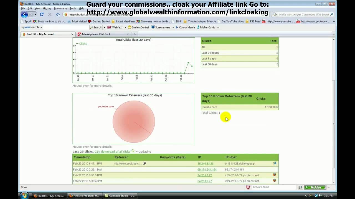The height and width of the screenshot is (199, 355).
Task: Focus the McAfee Secure Search field
Action: click(274, 187)
